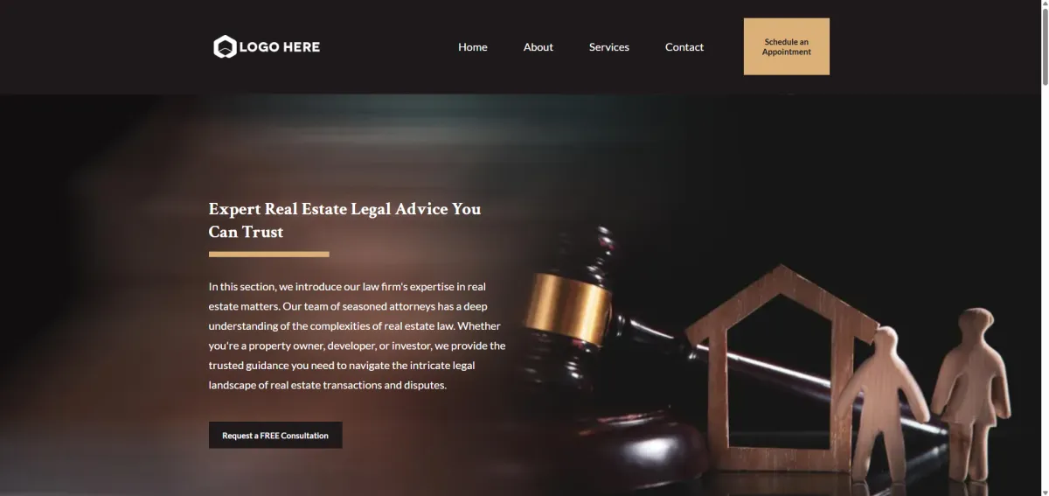The width and height of the screenshot is (1049, 496).
Task: Open the About menu item
Action: (x=538, y=47)
